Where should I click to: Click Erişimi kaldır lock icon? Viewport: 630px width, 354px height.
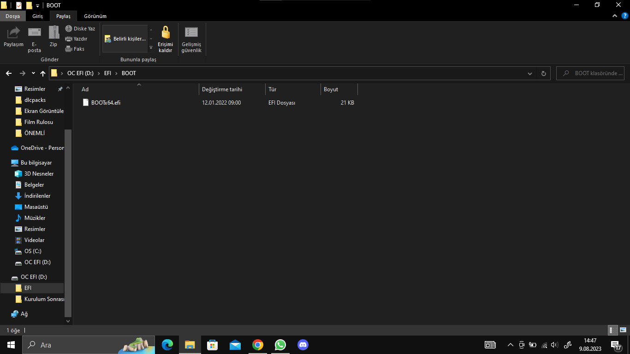point(165,39)
